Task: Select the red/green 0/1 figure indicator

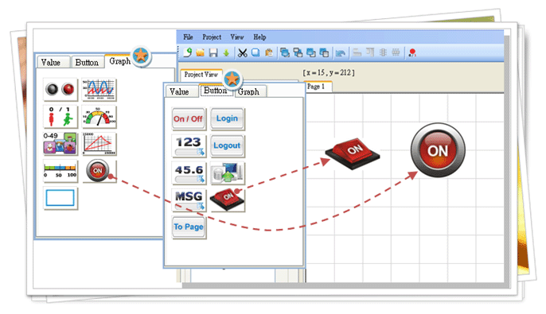Action: click(60, 117)
